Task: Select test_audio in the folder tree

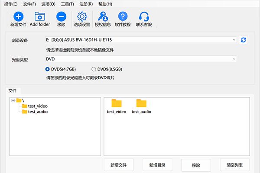Action: pyautogui.click(x=37, y=112)
